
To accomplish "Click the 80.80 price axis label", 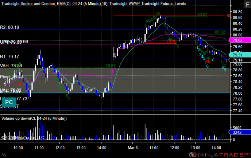I will (x=238, y=12).
